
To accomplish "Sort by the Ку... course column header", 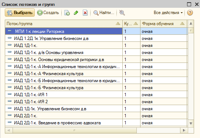I will [131, 24].
